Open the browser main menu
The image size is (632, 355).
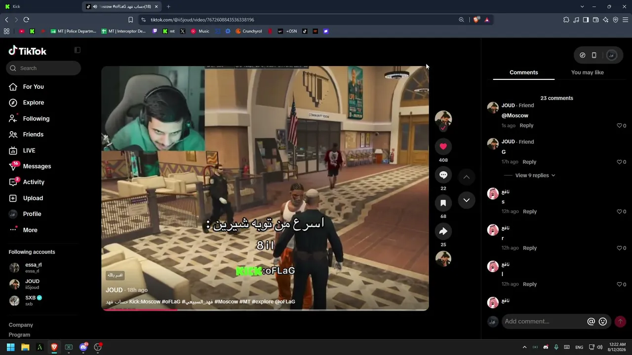[x=625, y=20]
